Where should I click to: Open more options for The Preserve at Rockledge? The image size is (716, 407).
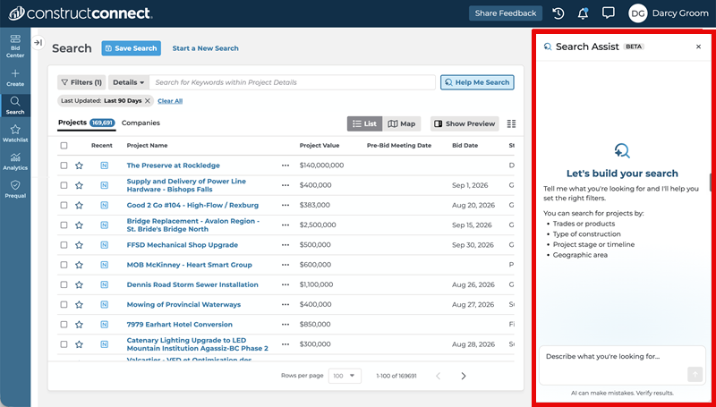286,165
